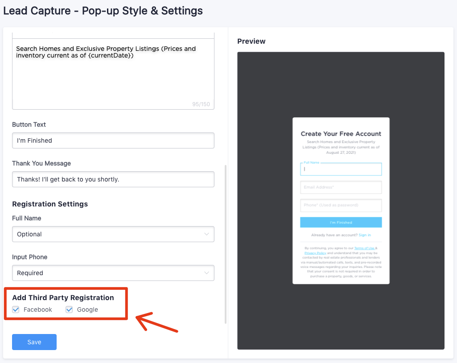Focus the Button Text input field
The image size is (457, 363).
[x=113, y=140]
